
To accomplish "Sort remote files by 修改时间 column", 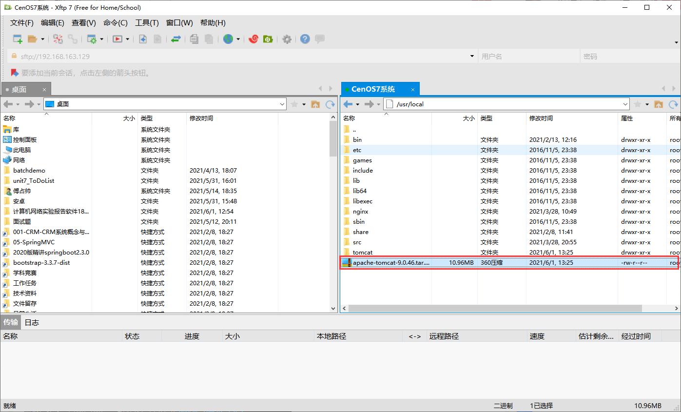I will pos(572,118).
